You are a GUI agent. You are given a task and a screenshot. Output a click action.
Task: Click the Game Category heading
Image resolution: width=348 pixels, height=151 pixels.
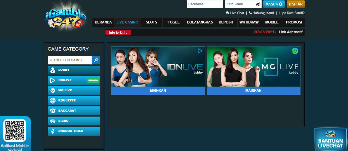click(68, 49)
